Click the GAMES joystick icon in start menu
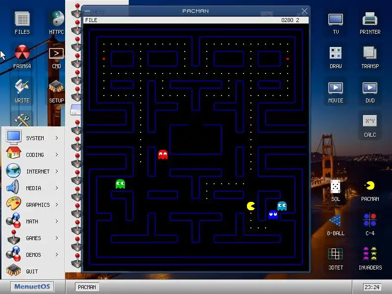The image size is (392, 294). 14,238
